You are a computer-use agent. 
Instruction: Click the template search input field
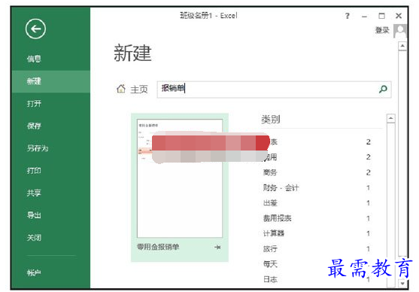[274, 90]
